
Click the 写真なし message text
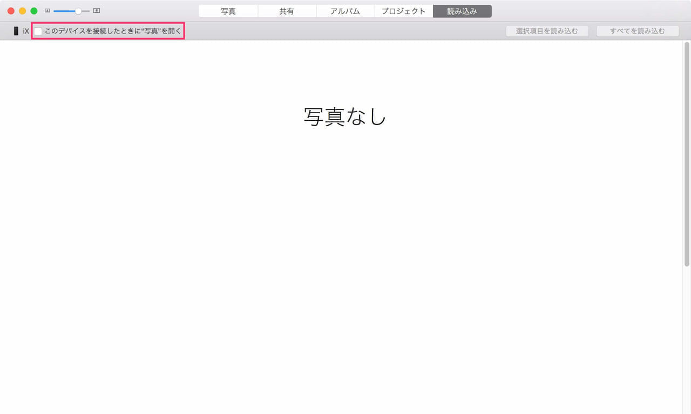click(x=345, y=116)
